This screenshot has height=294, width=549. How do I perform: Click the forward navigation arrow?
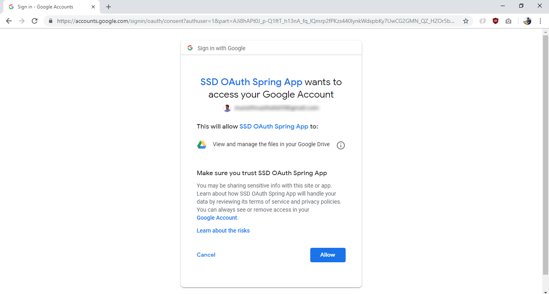22,20
